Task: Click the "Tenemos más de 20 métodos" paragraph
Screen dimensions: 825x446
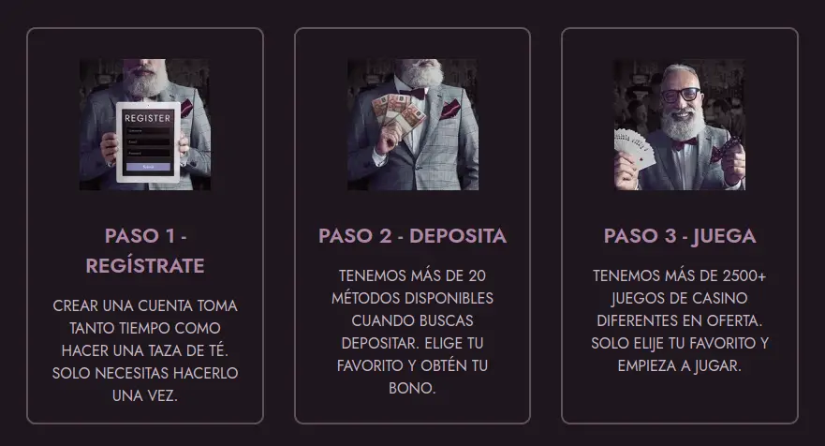Action: click(412, 332)
